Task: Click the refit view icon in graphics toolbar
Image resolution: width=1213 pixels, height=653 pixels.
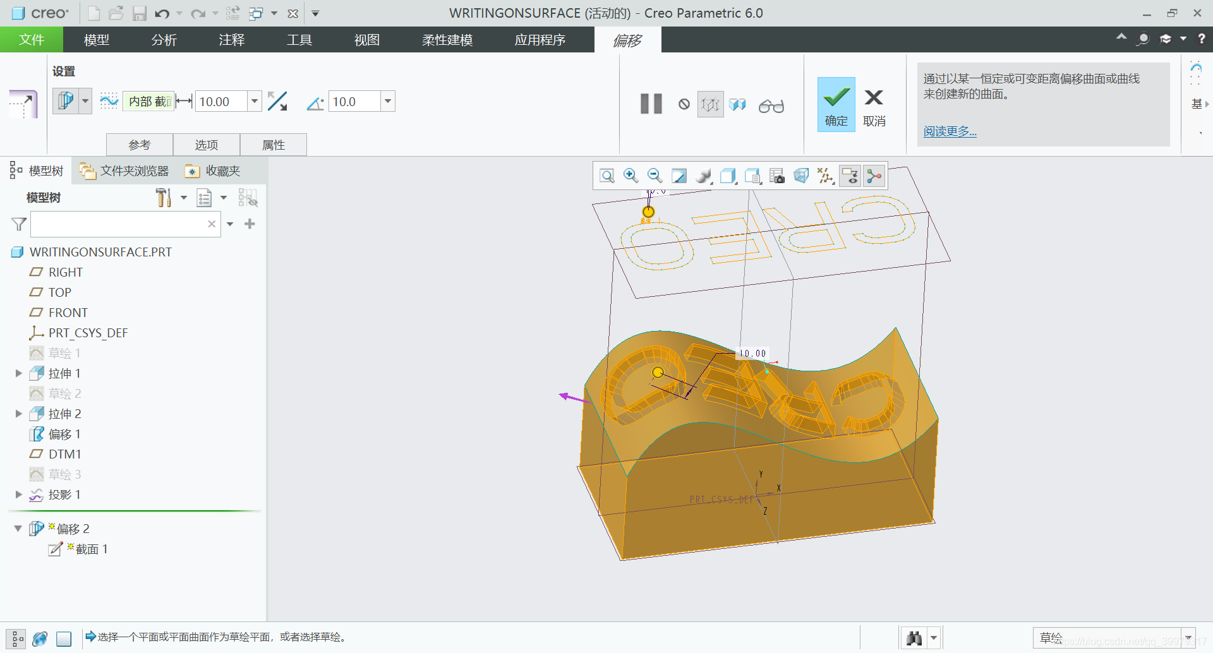Action: point(607,176)
